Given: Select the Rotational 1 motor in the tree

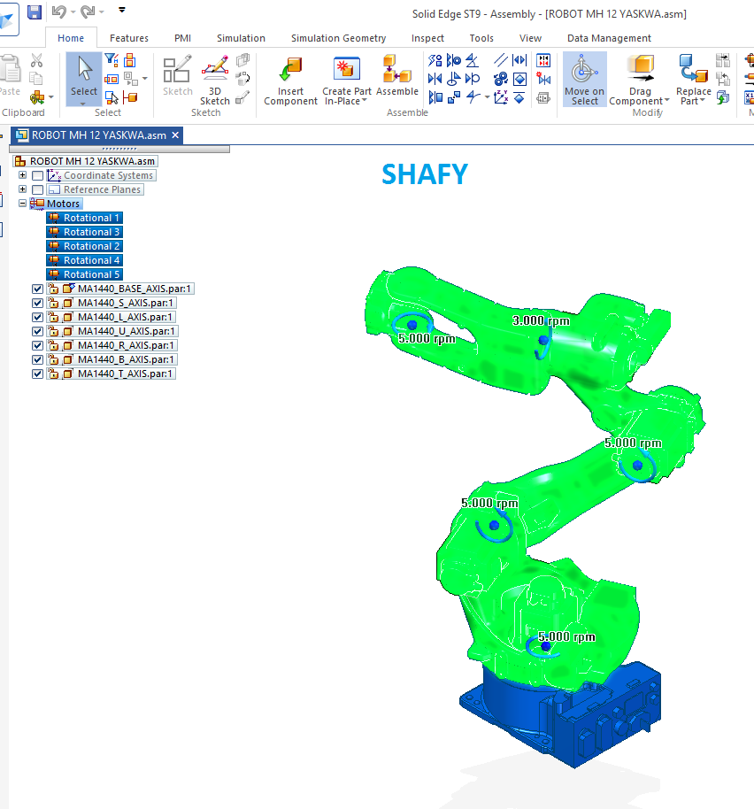Looking at the screenshot, I should point(85,218).
